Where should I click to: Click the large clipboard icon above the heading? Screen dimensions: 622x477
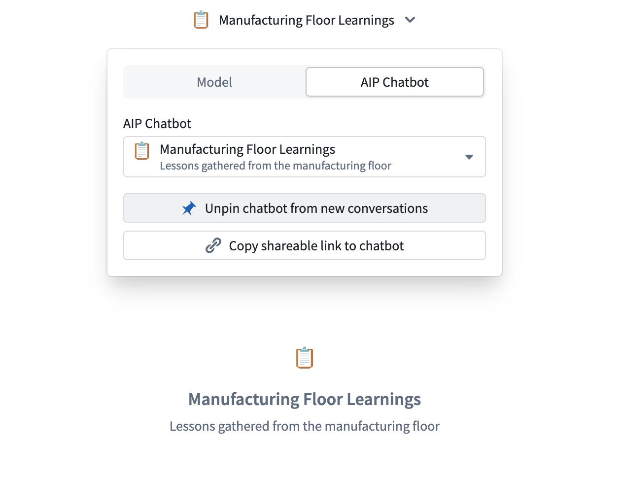pyautogui.click(x=305, y=358)
